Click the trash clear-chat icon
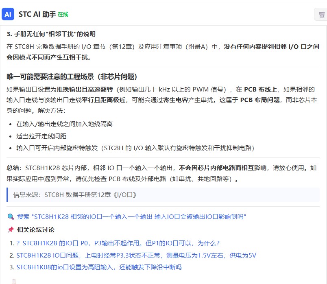 coord(322,14)
